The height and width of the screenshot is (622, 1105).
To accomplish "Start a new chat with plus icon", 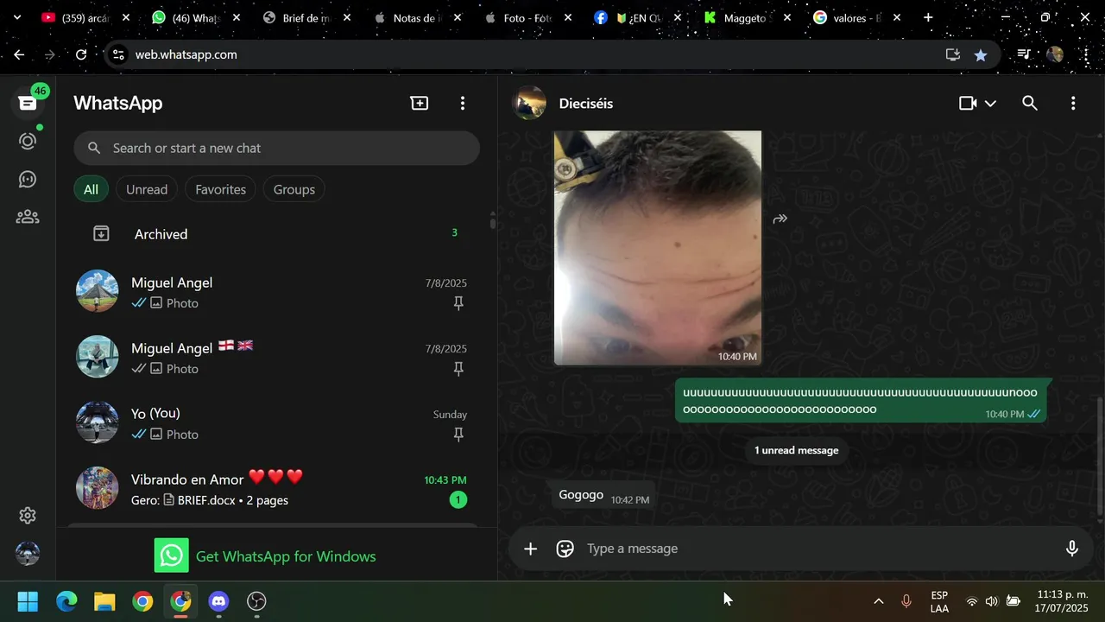I will click(x=420, y=103).
